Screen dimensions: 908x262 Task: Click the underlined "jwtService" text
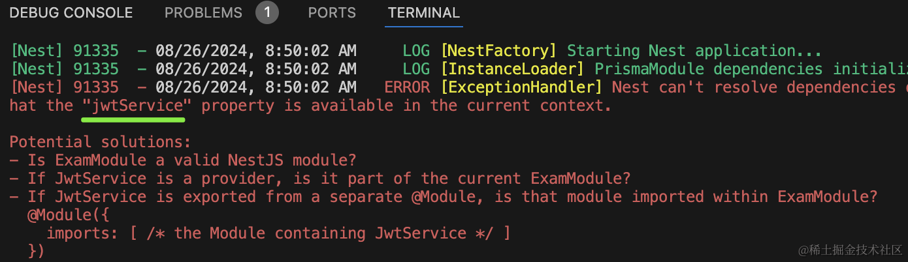133,106
